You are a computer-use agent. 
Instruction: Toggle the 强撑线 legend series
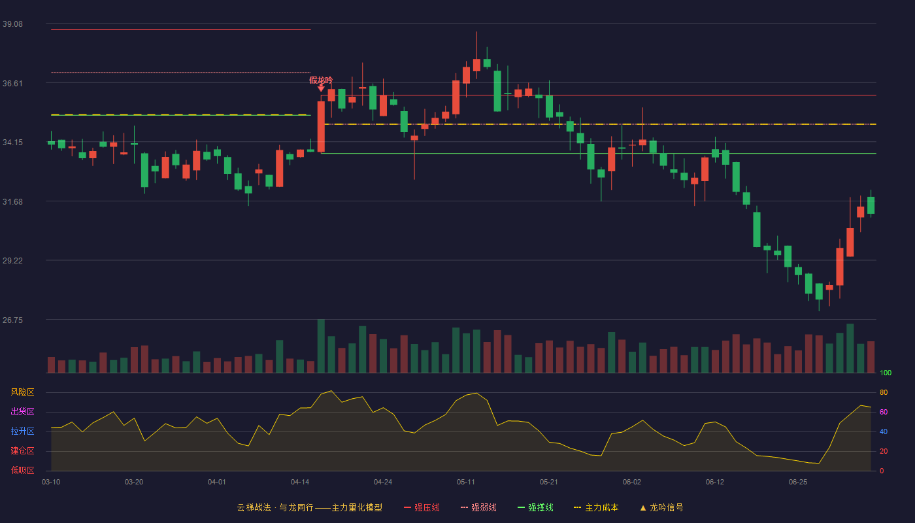tap(535, 507)
